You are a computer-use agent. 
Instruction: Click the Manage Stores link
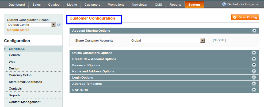click(18, 30)
